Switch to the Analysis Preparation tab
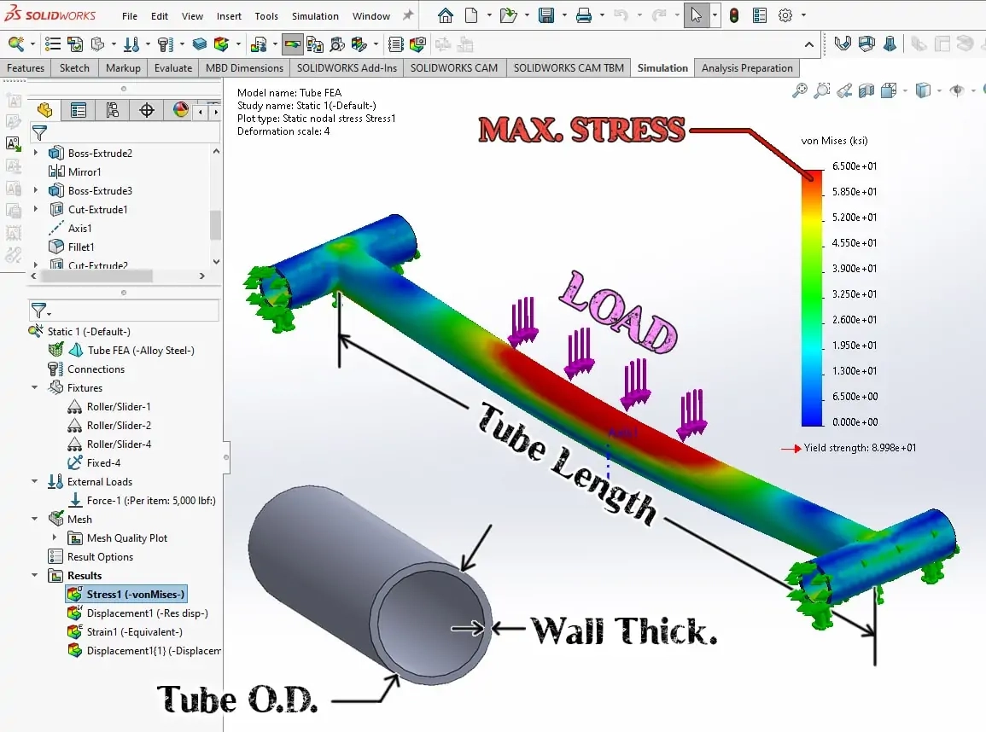Screen dimensions: 986x732 point(747,68)
